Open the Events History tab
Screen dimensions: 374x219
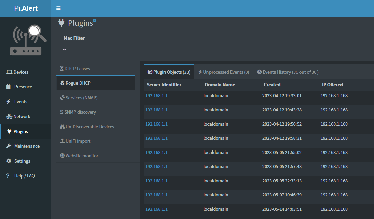(x=288, y=72)
